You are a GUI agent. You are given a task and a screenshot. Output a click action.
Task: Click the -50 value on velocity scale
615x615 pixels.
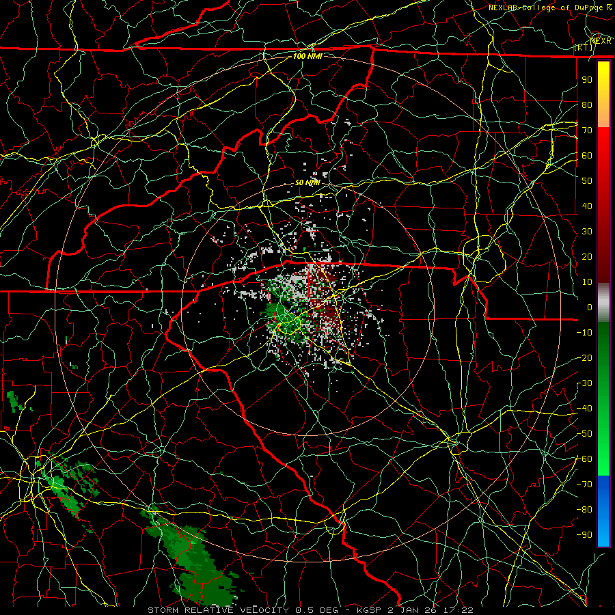coord(584,434)
